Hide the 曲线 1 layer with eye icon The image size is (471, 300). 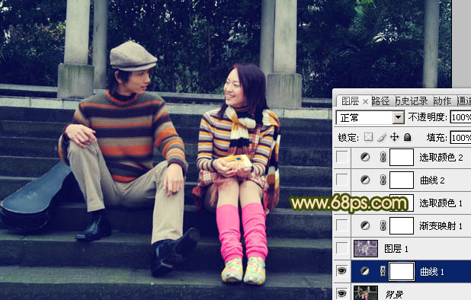click(x=342, y=271)
